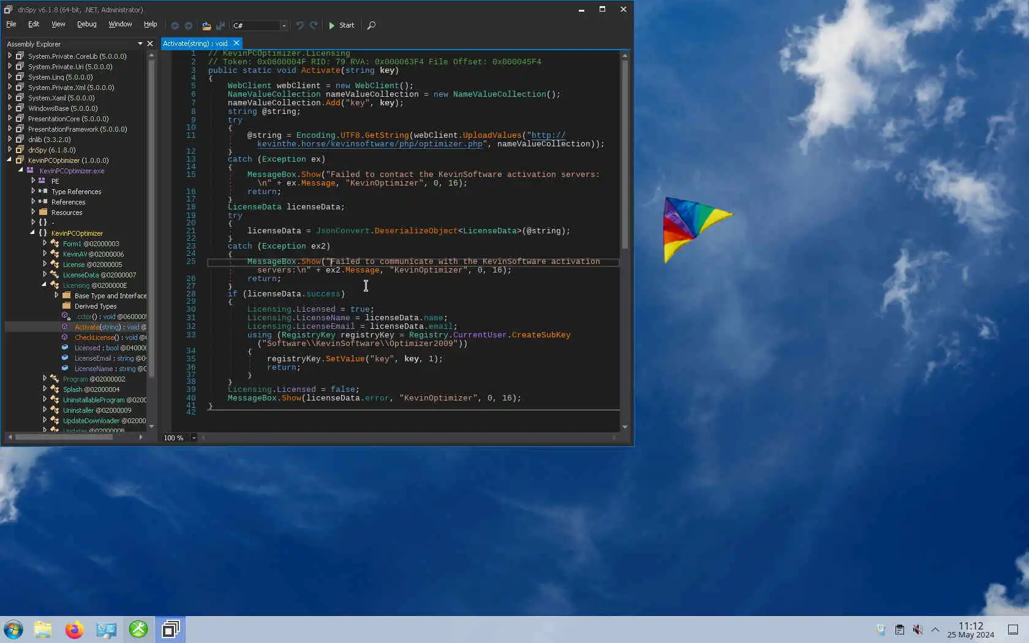The image size is (1029, 643).
Task: Select the Activate(string) : void tab
Action: point(195,43)
